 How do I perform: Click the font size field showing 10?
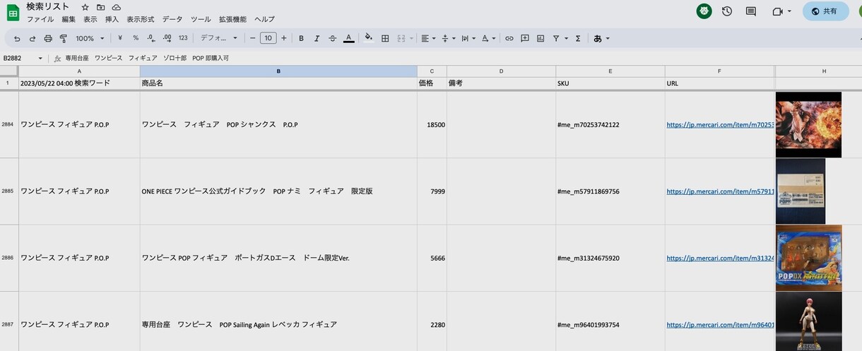coord(268,38)
